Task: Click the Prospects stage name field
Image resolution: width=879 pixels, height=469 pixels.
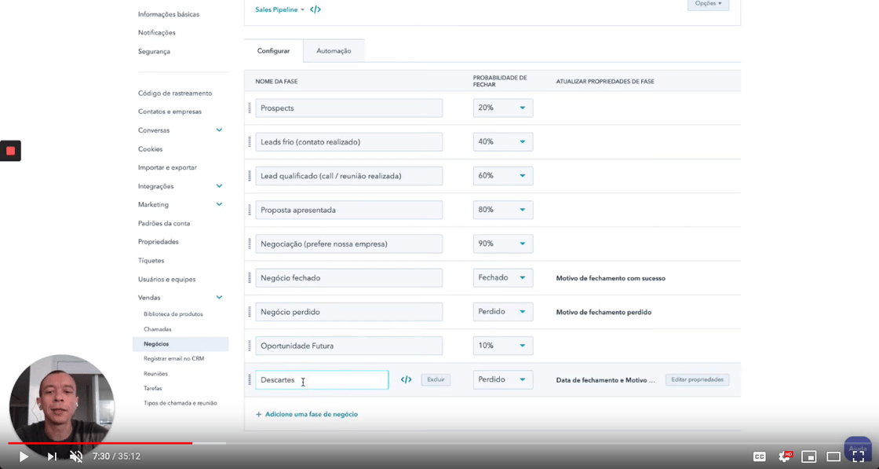Action: tap(348, 108)
